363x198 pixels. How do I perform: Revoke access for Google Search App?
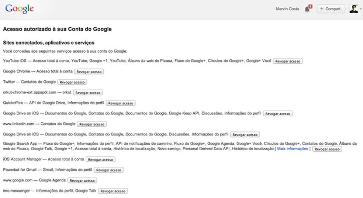[x=327, y=149]
